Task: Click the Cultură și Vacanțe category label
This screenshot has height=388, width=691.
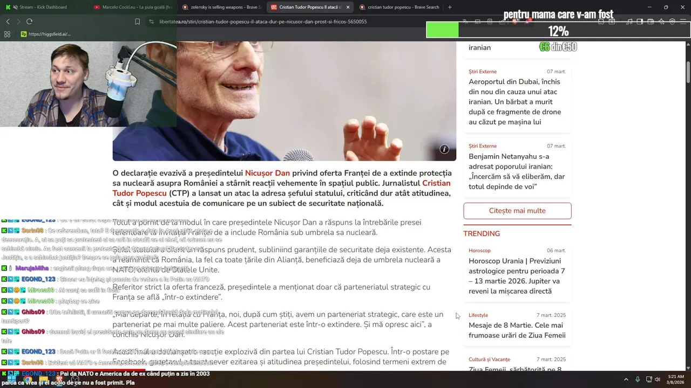Action: pyautogui.click(x=489, y=359)
